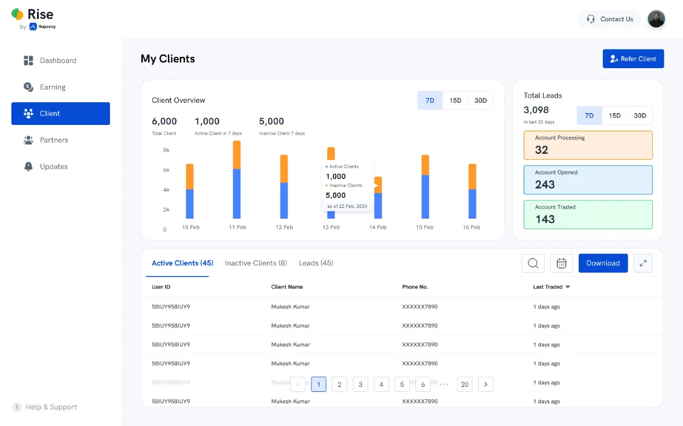Go to previous page arrow
The height and width of the screenshot is (426, 683).
click(x=298, y=385)
